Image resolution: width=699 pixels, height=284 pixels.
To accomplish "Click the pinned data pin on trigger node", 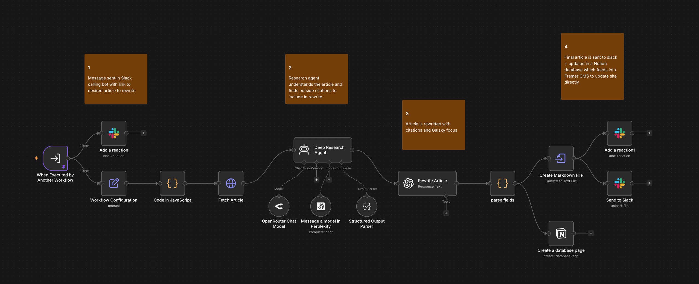I will tap(64, 167).
